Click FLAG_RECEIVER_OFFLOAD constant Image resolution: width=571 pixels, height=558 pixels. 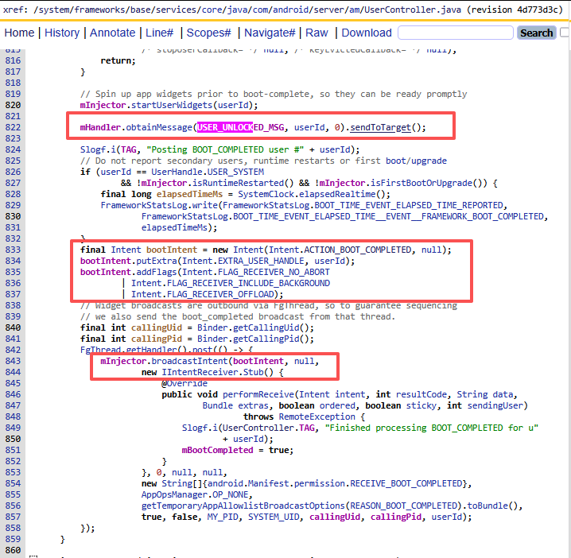pos(220,294)
